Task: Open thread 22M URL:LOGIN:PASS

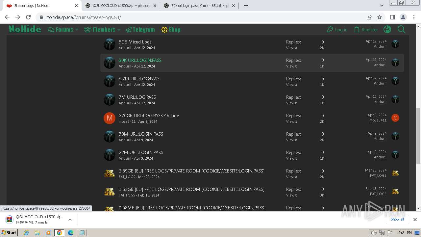Action: click(x=141, y=152)
